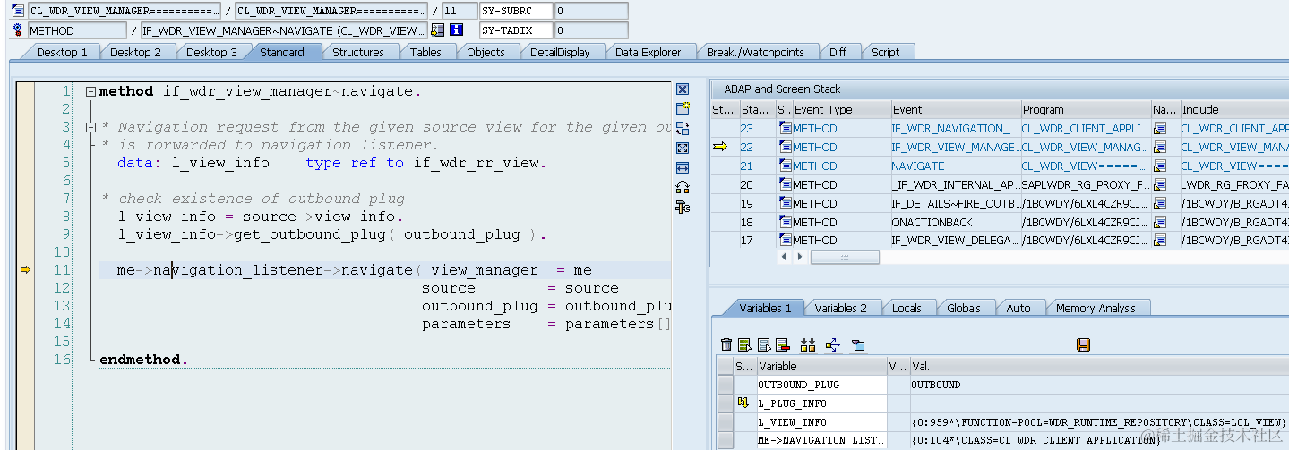Collapse the comment block at line 3
The height and width of the screenshot is (450, 1289).
[x=90, y=127]
